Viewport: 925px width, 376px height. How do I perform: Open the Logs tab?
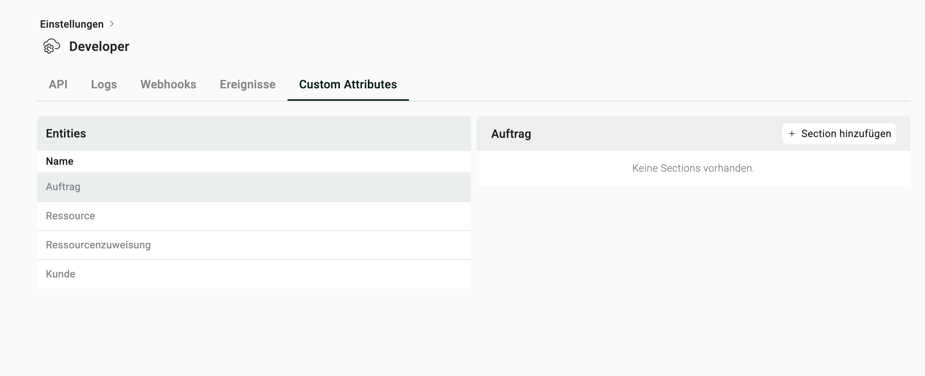click(104, 84)
